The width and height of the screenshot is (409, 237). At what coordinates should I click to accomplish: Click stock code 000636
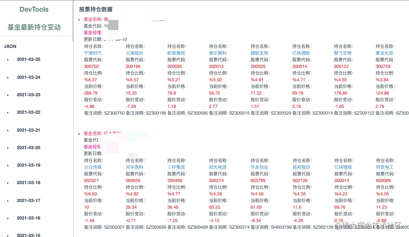pos(133,180)
